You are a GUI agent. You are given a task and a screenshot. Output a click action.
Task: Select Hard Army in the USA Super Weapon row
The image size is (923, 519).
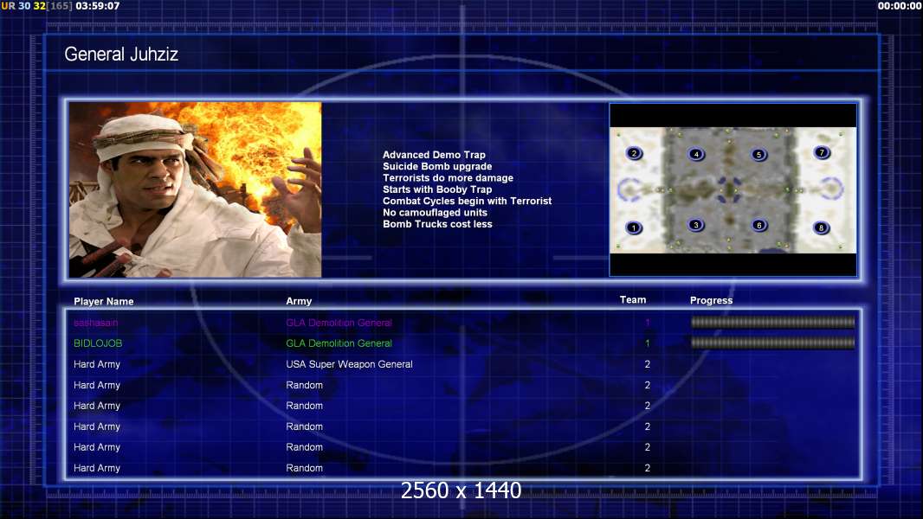click(96, 364)
